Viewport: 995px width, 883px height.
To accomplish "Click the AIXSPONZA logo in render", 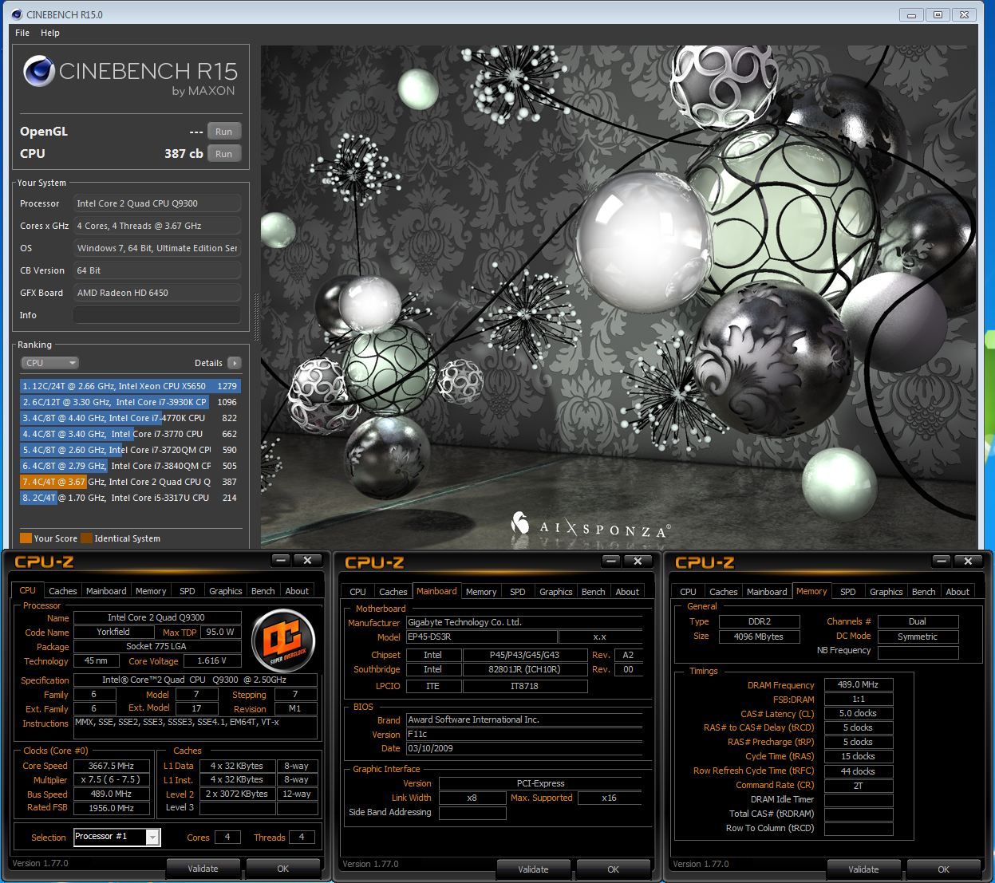I will 590,526.
